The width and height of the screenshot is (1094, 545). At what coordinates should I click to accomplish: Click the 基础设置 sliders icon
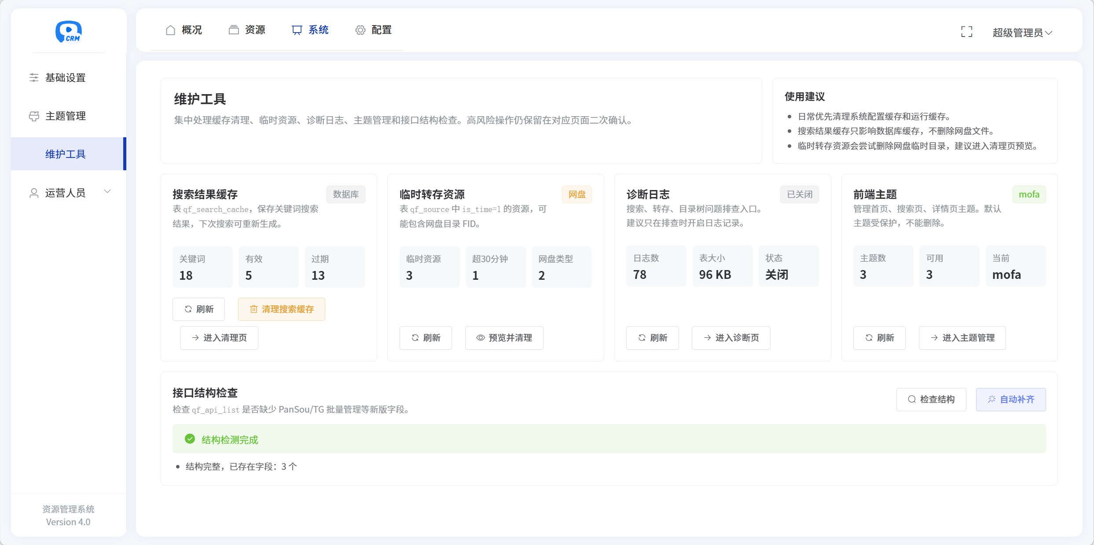(x=34, y=78)
